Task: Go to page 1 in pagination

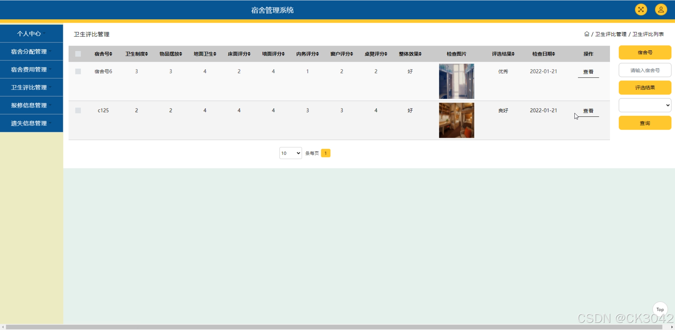Action: 325,153
